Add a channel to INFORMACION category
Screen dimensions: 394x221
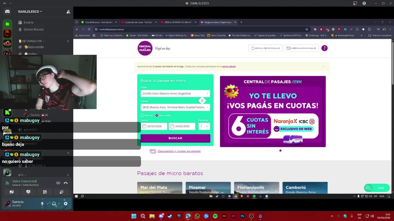coord(68,41)
